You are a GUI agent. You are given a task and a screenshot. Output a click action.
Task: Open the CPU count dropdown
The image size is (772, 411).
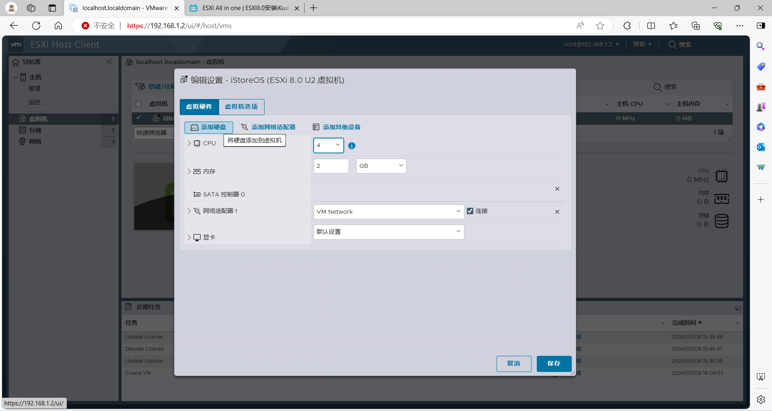point(328,145)
